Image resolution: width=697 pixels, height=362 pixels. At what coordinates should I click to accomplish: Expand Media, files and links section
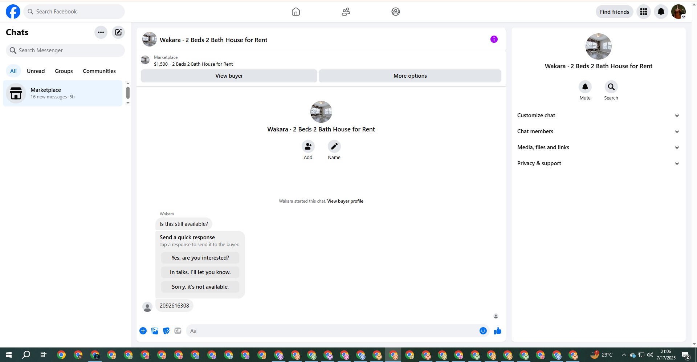(598, 147)
